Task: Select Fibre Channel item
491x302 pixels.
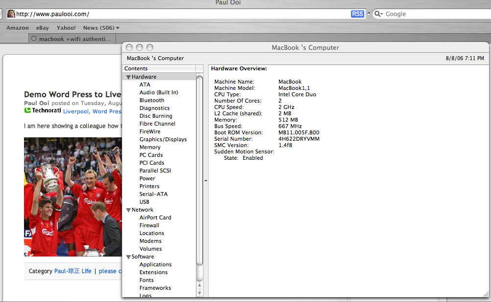Action: (x=158, y=124)
